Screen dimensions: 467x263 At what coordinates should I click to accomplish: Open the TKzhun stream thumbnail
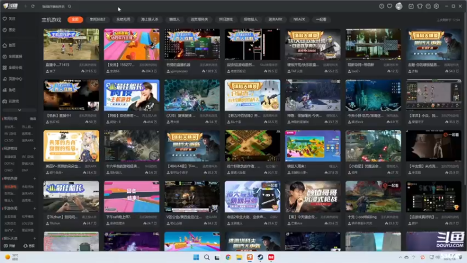(x=71, y=196)
